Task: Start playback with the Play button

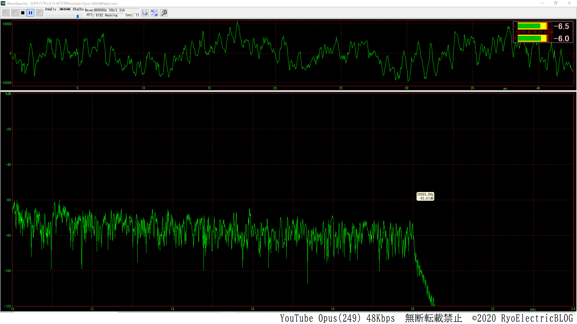Action: click(15, 13)
